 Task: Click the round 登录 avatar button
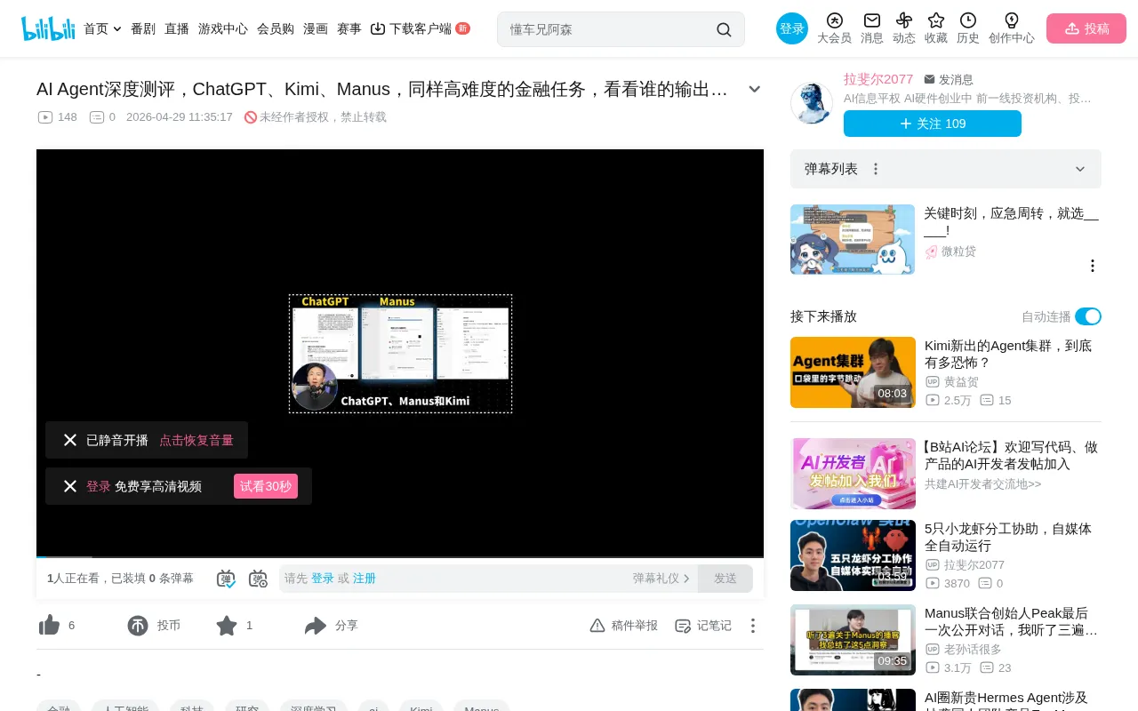(x=792, y=28)
